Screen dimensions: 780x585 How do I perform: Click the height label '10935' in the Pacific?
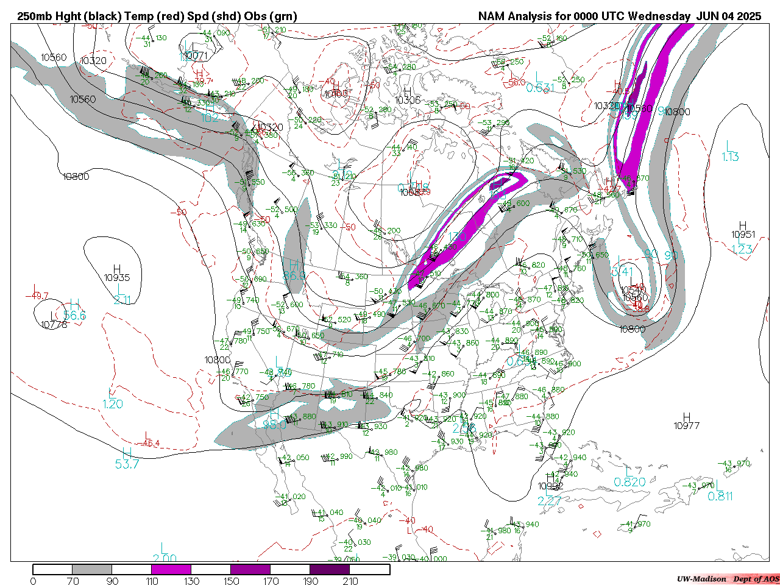[x=117, y=278]
